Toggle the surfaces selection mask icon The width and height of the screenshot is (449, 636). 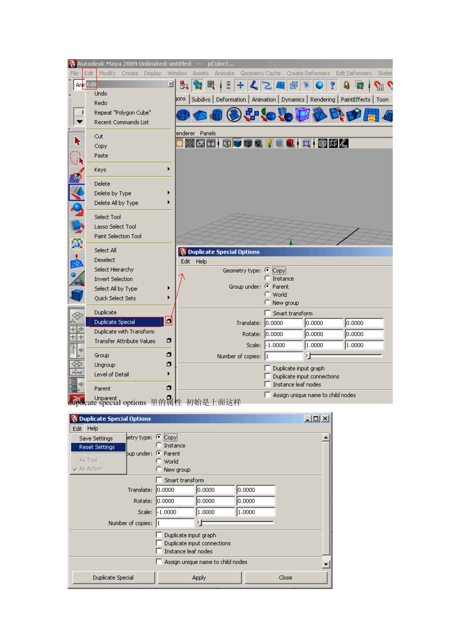pos(280,85)
